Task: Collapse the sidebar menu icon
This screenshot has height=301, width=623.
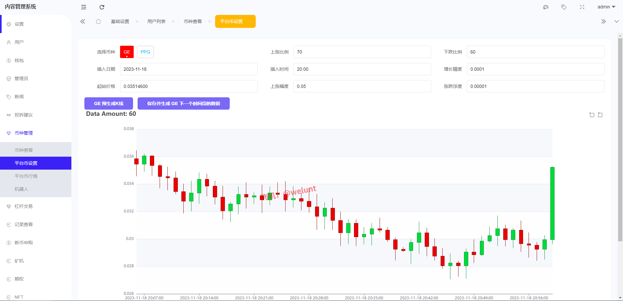Action: pos(84,7)
